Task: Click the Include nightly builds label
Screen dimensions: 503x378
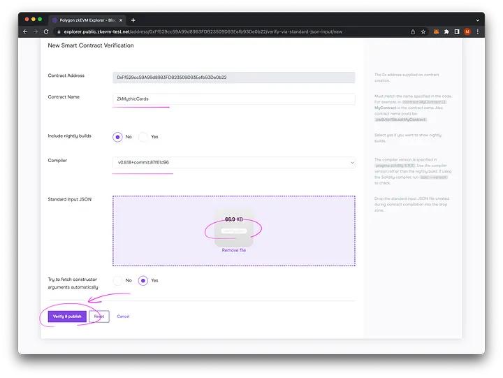Action: (70, 136)
